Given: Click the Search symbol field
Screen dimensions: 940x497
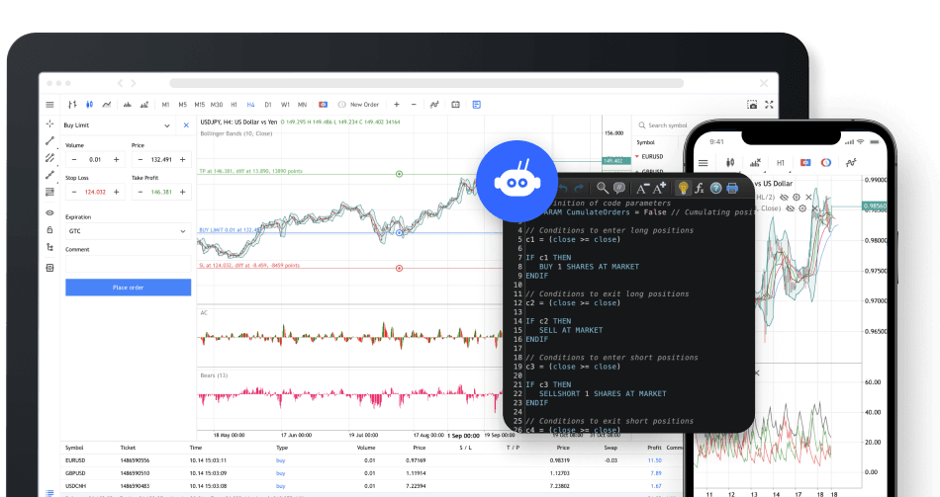Looking at the screenshot, I should click(662, 125).
